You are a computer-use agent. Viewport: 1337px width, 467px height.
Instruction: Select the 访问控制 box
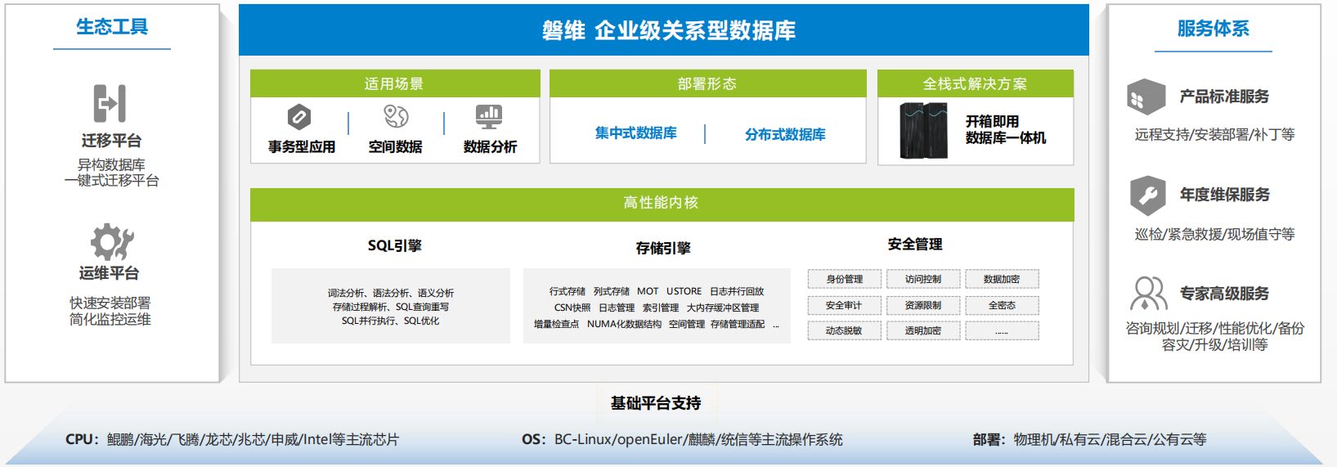coord(923,279)
